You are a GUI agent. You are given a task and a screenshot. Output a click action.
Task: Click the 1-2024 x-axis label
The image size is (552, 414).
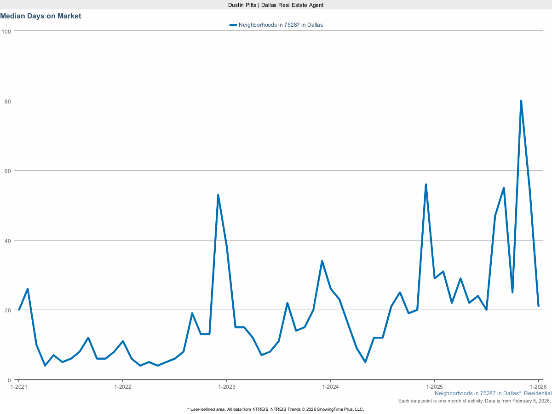(330, 386)
